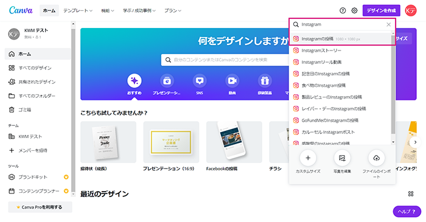Open 共有されたデザイン in sidebar
The image size is (426, 222).
[38, 82]
